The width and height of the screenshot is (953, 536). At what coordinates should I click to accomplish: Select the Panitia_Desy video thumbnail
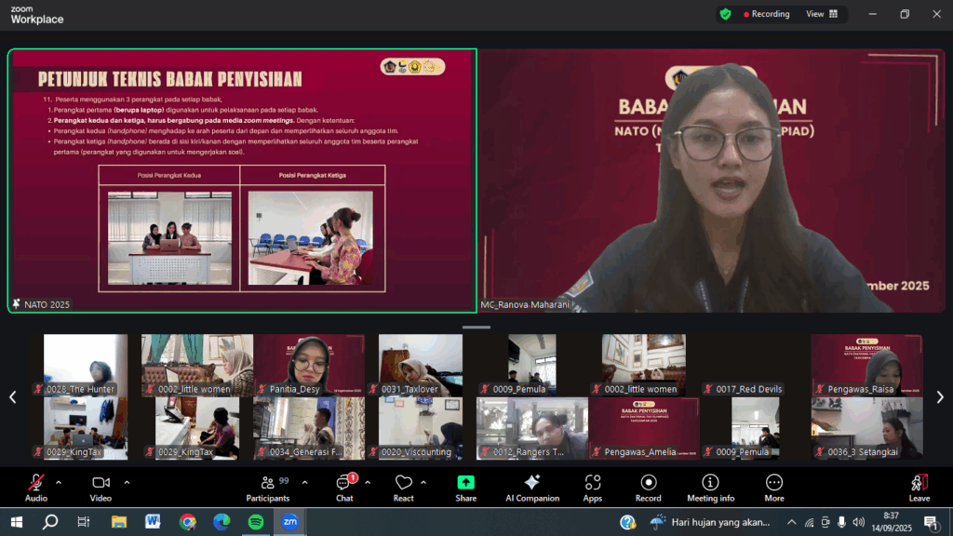[309, 365]
